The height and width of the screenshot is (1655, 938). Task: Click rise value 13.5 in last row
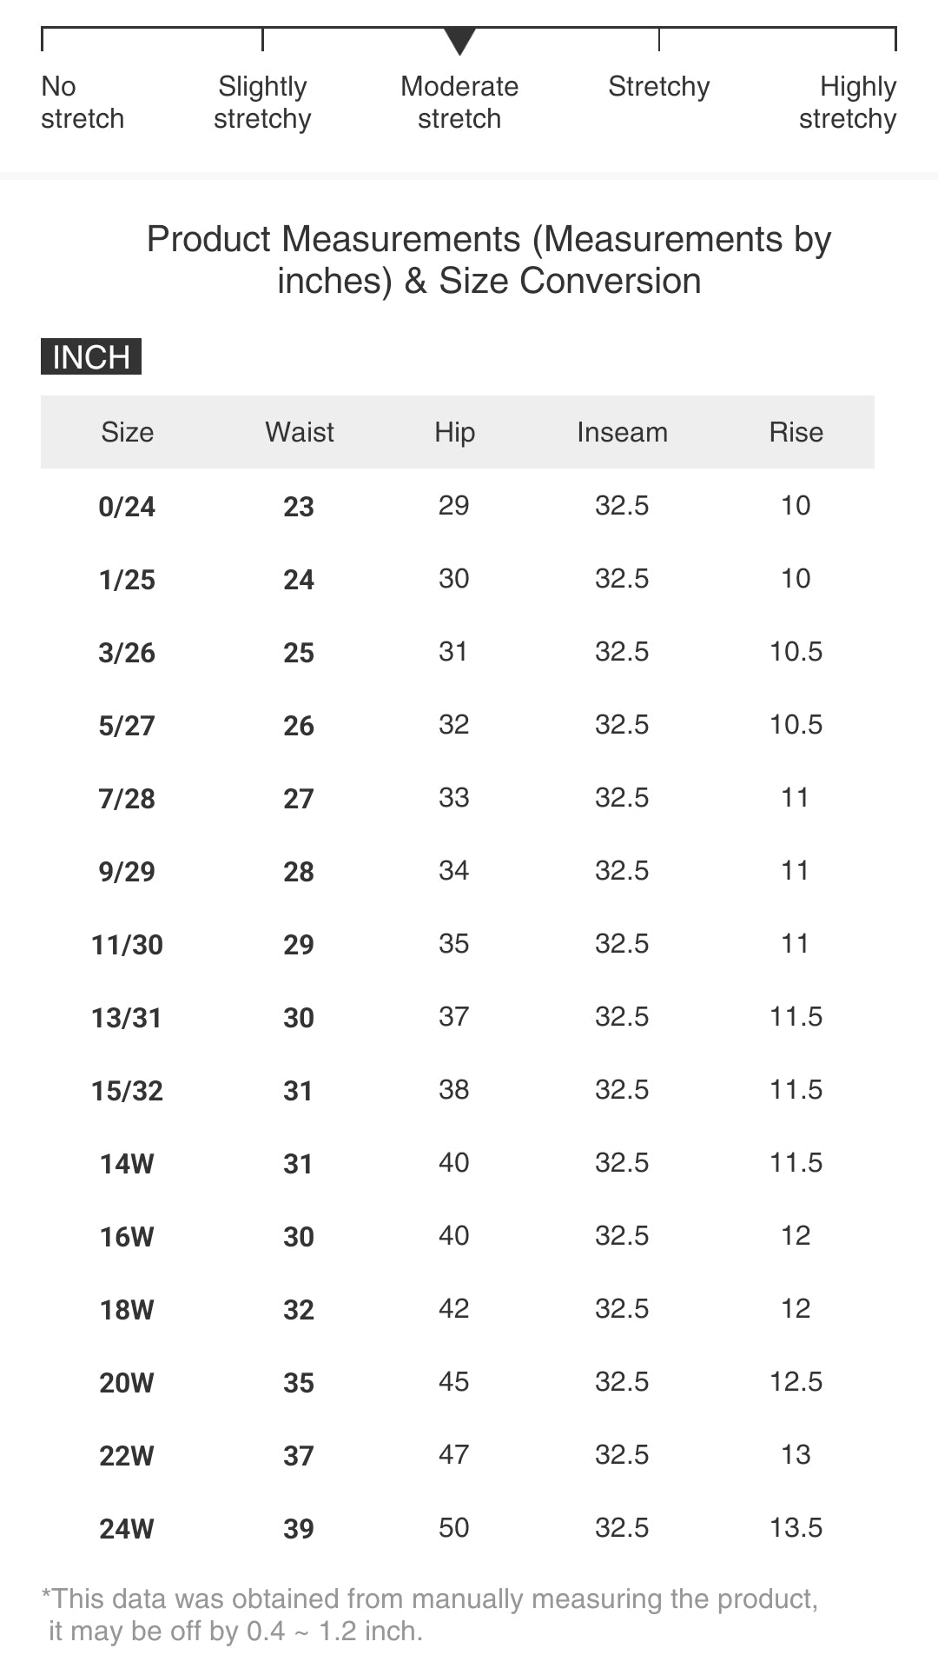coord(796,1527)
